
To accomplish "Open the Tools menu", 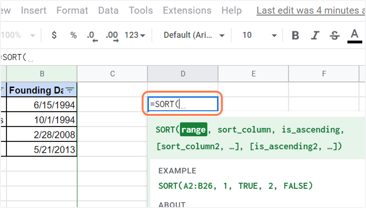I will coord(141,10).
